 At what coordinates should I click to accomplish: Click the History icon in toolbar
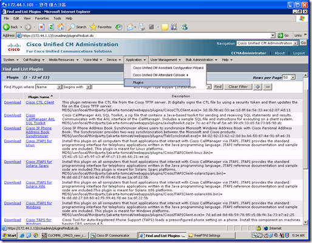coord(119,27)
